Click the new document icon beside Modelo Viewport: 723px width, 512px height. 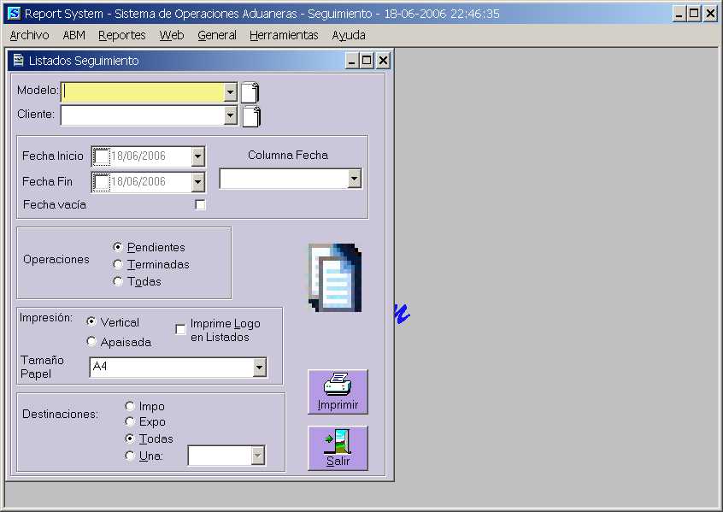click(x=250, y=92)
